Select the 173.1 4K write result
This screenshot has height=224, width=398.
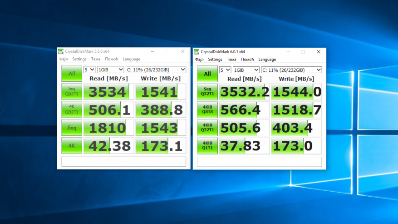(161, 146)
